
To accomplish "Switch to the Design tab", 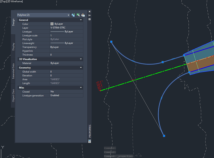I will point(13,22).
